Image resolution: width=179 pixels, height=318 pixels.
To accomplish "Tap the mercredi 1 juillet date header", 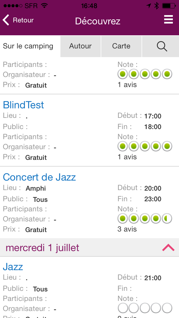I will click(43, 248).
